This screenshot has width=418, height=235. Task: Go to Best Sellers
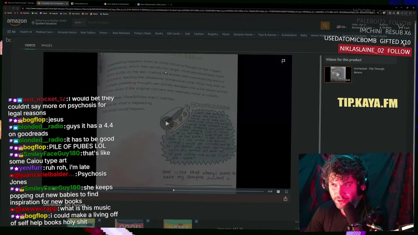coord(88,33)
